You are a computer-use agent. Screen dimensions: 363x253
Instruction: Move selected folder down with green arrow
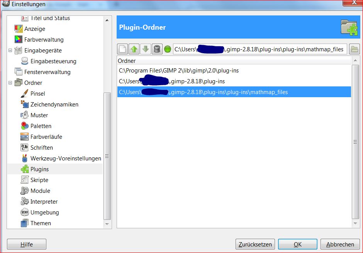(145, 49)
